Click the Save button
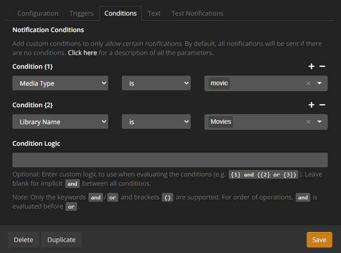341x253 pixels. coord(319,240)
